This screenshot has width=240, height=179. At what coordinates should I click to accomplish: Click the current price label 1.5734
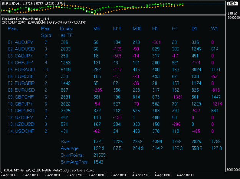tap(232, 4)
